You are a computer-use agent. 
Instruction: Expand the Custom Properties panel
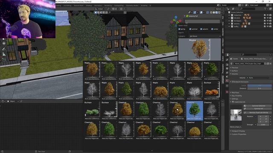[x=238, y=134]
